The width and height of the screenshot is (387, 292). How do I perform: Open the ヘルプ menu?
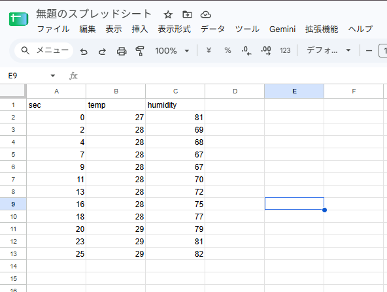[x=360, y=29]
